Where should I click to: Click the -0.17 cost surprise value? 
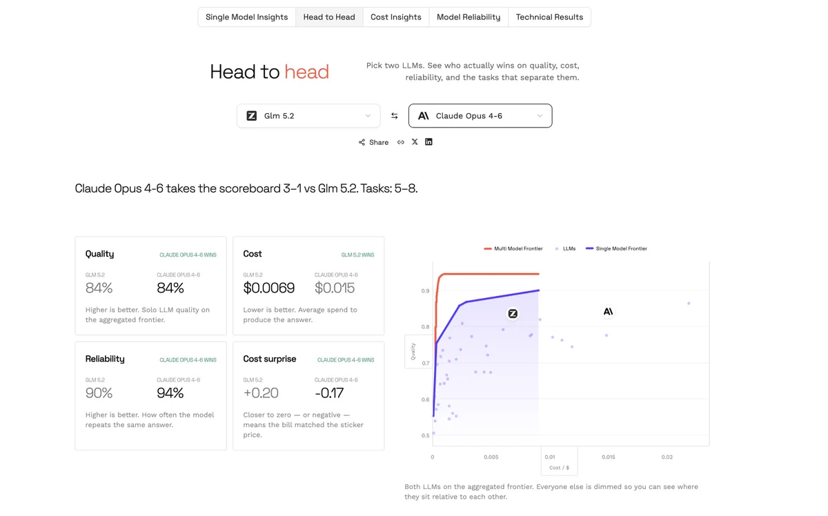point(329,393)
